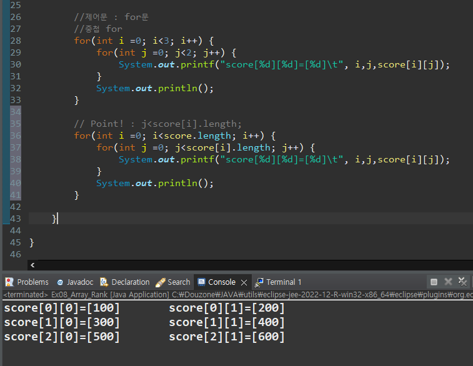Click 'i<score.length' in the for loop
473x366 pixels.
(192, 136)
